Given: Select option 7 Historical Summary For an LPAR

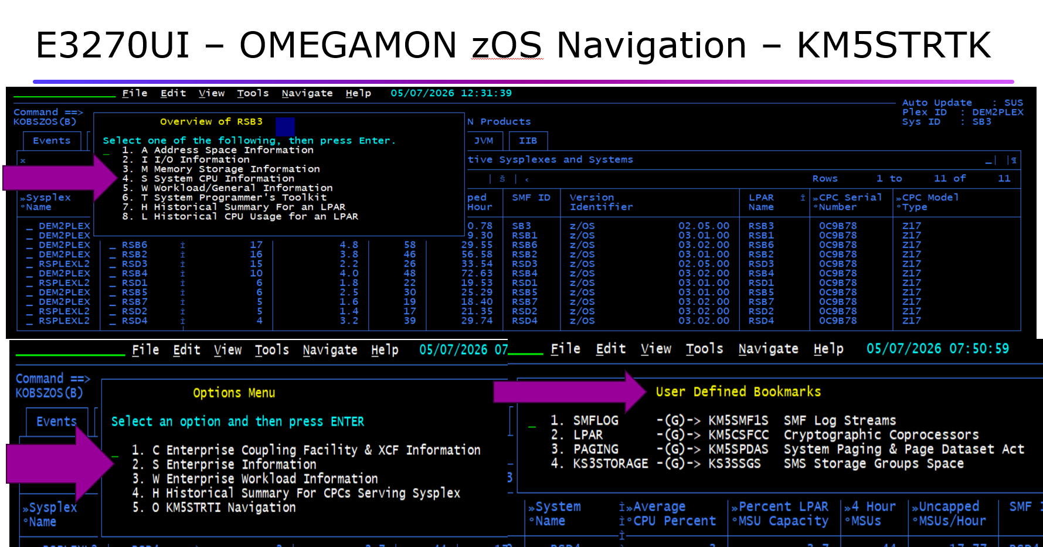Looking at the screenshot, I should [x=234, y=207].
